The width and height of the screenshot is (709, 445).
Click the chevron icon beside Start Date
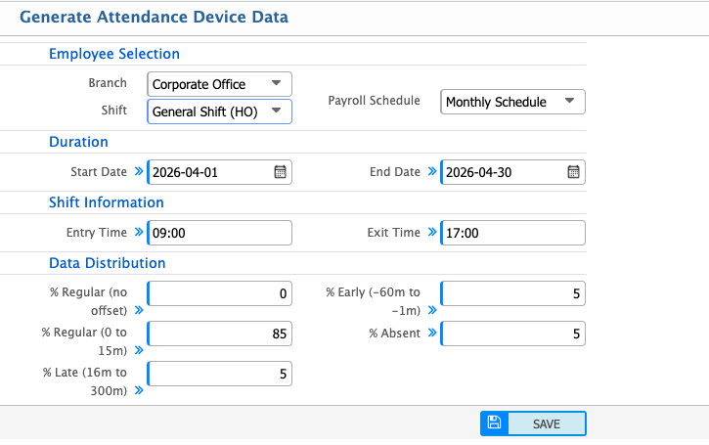[x=138, y=172]
